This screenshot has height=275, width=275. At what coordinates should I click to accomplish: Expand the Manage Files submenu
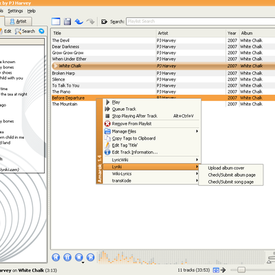point(152,131)
